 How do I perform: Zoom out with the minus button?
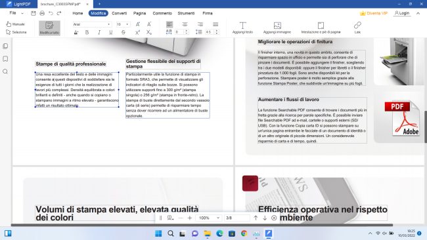pyautogui.click(x=181, y=218)
